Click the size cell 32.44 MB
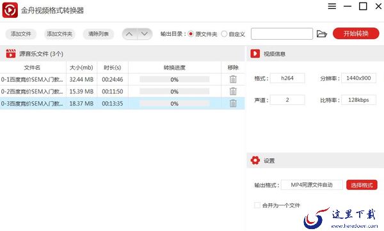384x231 pixels. point(81,79)
